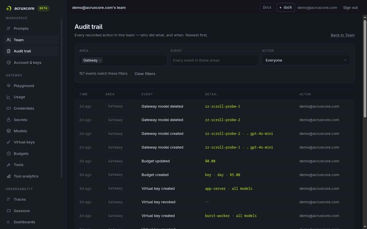Image resolution: width=367 pixels, height=229 pixels.
Task: Click the Audit trail document icon
Action: [x=9, y=51]
